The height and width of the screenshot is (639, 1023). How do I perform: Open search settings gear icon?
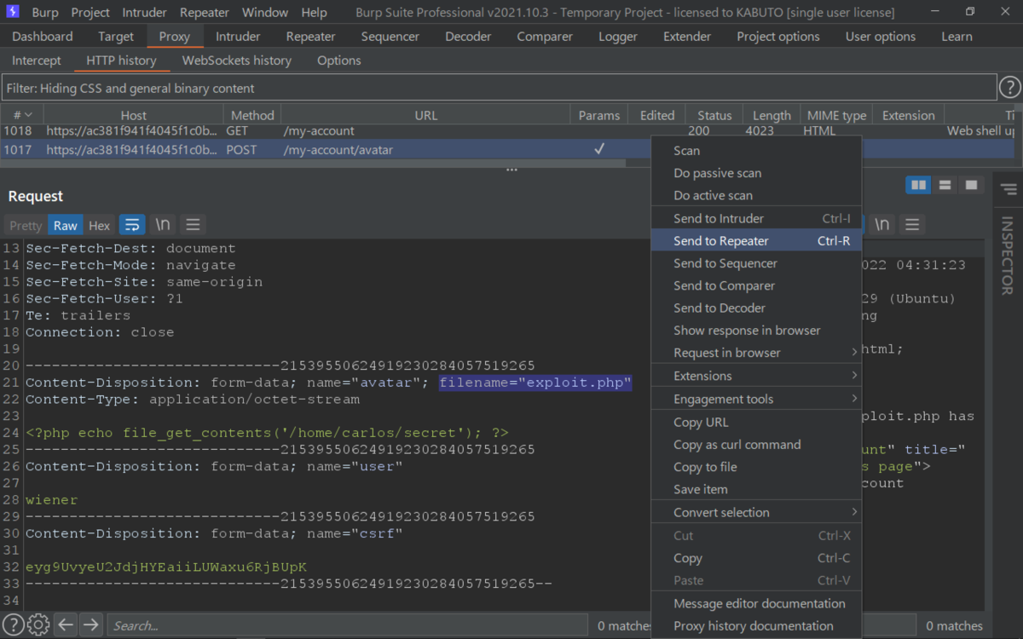38,625
